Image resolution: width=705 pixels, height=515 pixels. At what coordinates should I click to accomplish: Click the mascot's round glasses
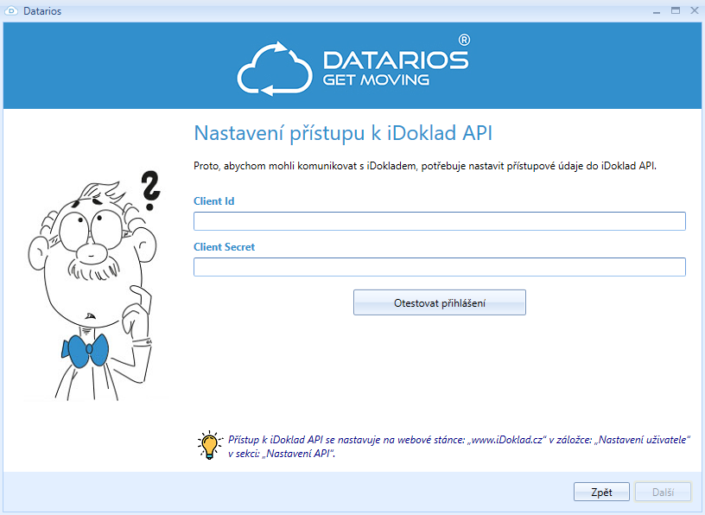click(x=86, y=226)
